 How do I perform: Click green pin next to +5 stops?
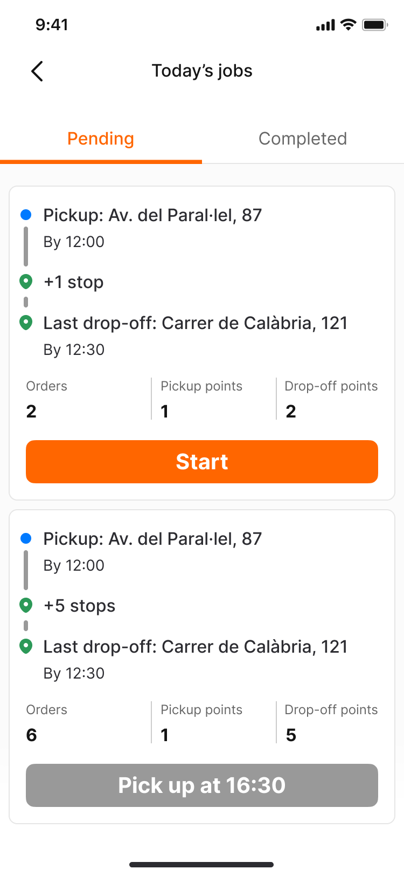[26, 605]
